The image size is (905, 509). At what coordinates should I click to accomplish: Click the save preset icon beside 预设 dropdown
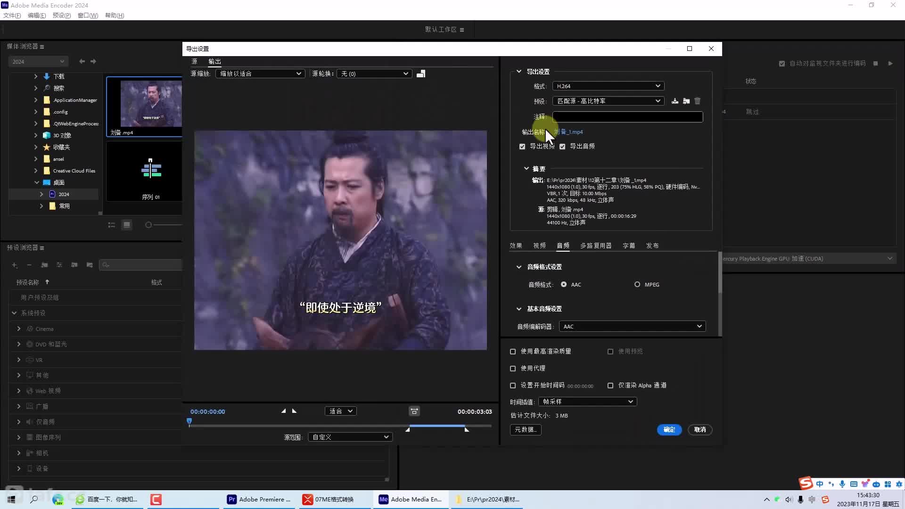[675, 101]
